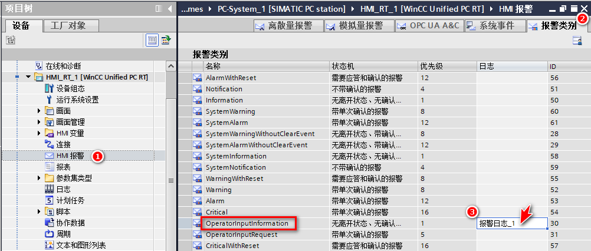Open the 协作数据 icon
The height and width of the screenshot is (251, 591).
click(50, 223)
